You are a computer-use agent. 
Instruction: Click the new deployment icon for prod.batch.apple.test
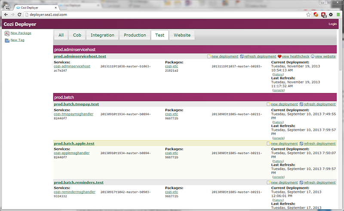[x=268, y=144]
